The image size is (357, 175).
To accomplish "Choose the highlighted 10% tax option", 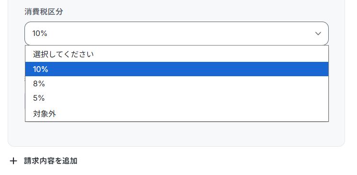I will pos(177,69).
